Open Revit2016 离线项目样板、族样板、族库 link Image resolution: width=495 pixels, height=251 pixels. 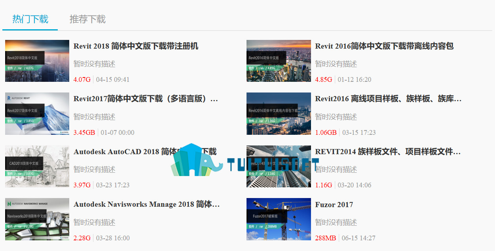388,99
